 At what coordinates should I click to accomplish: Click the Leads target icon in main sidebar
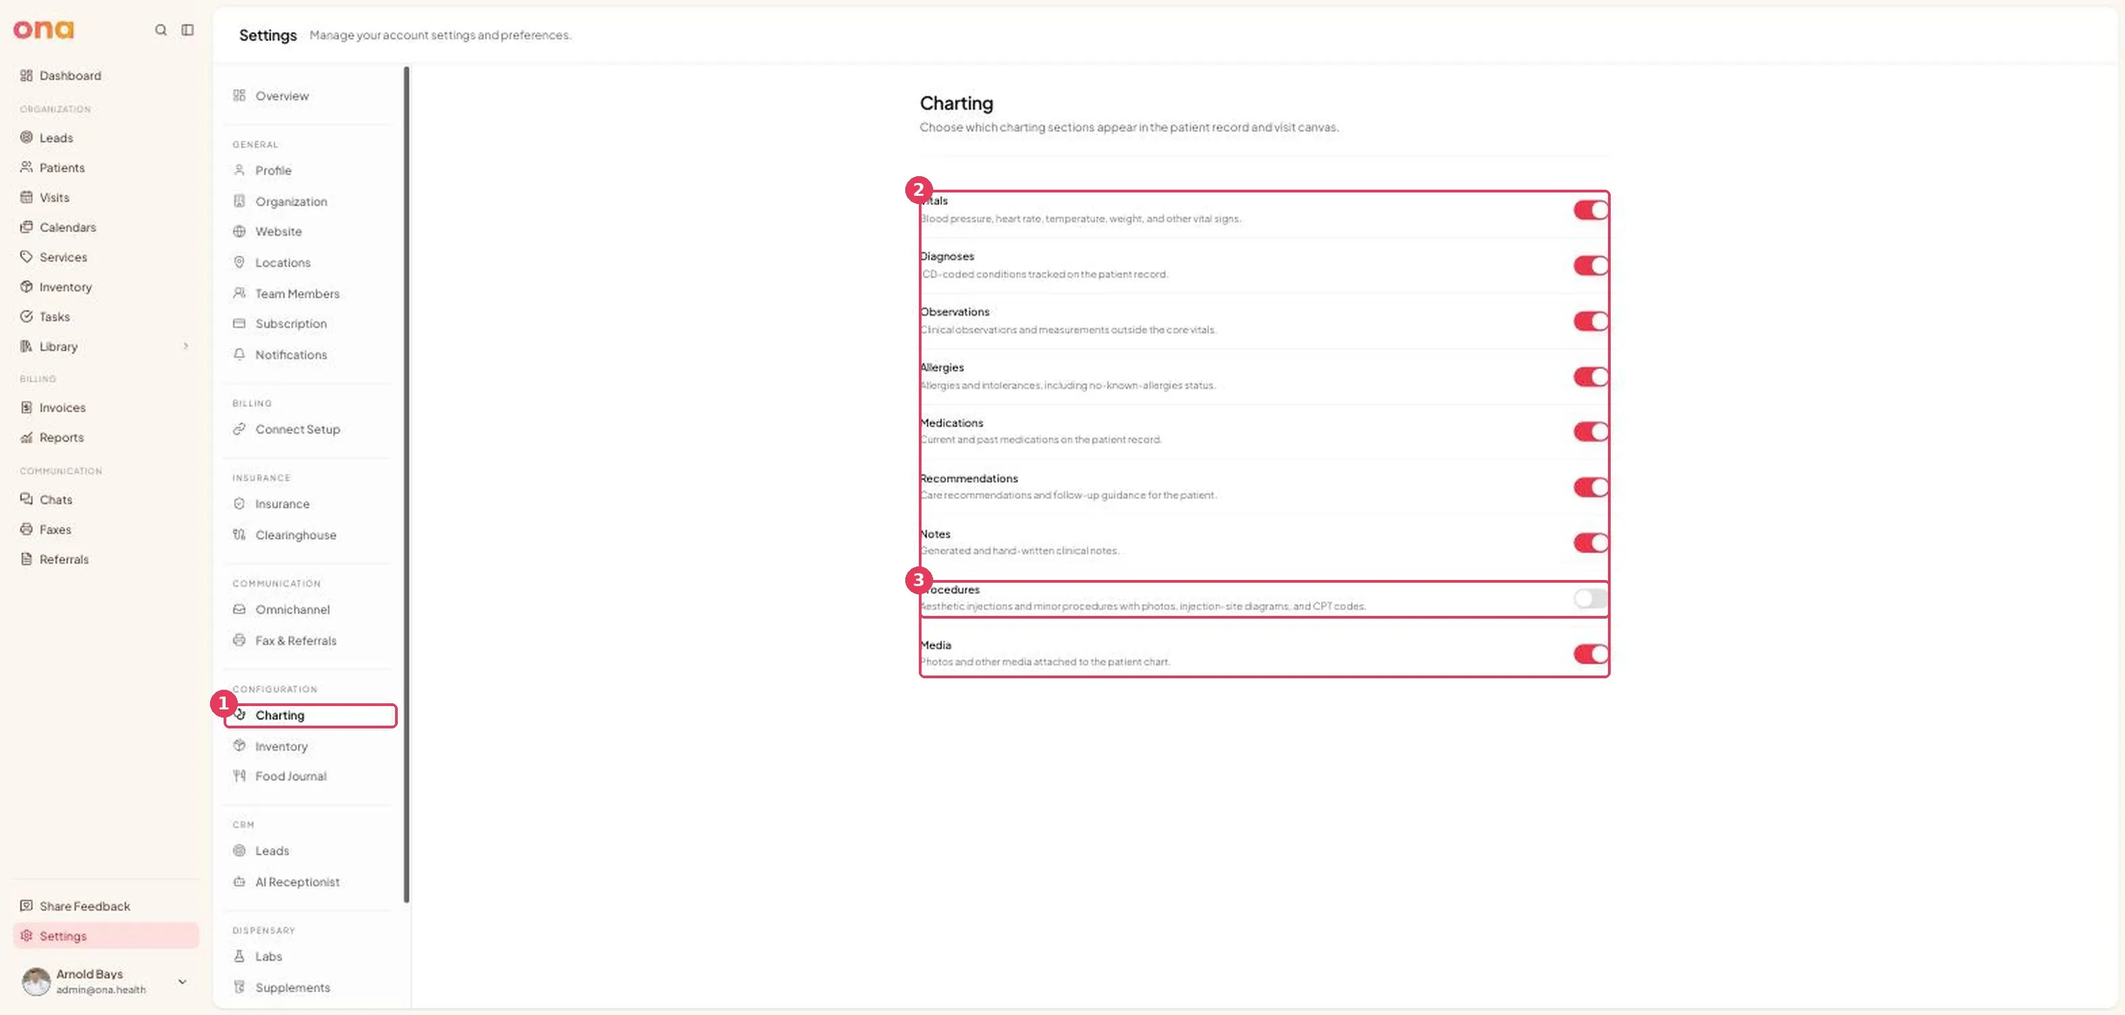click(26, 137)
